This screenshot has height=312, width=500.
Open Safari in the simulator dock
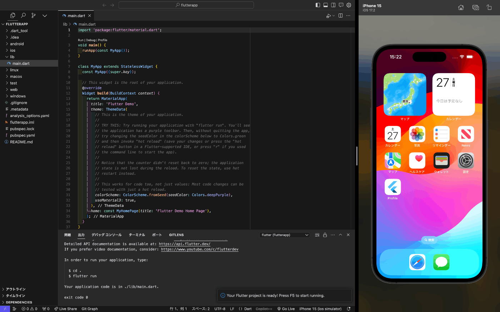417,262
